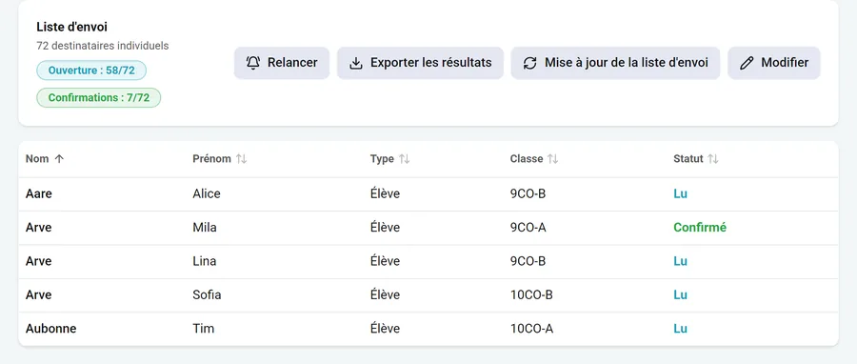Screen dimensions: 857x364
Task: Click the Nom column header text
Action: coord(37,159)
